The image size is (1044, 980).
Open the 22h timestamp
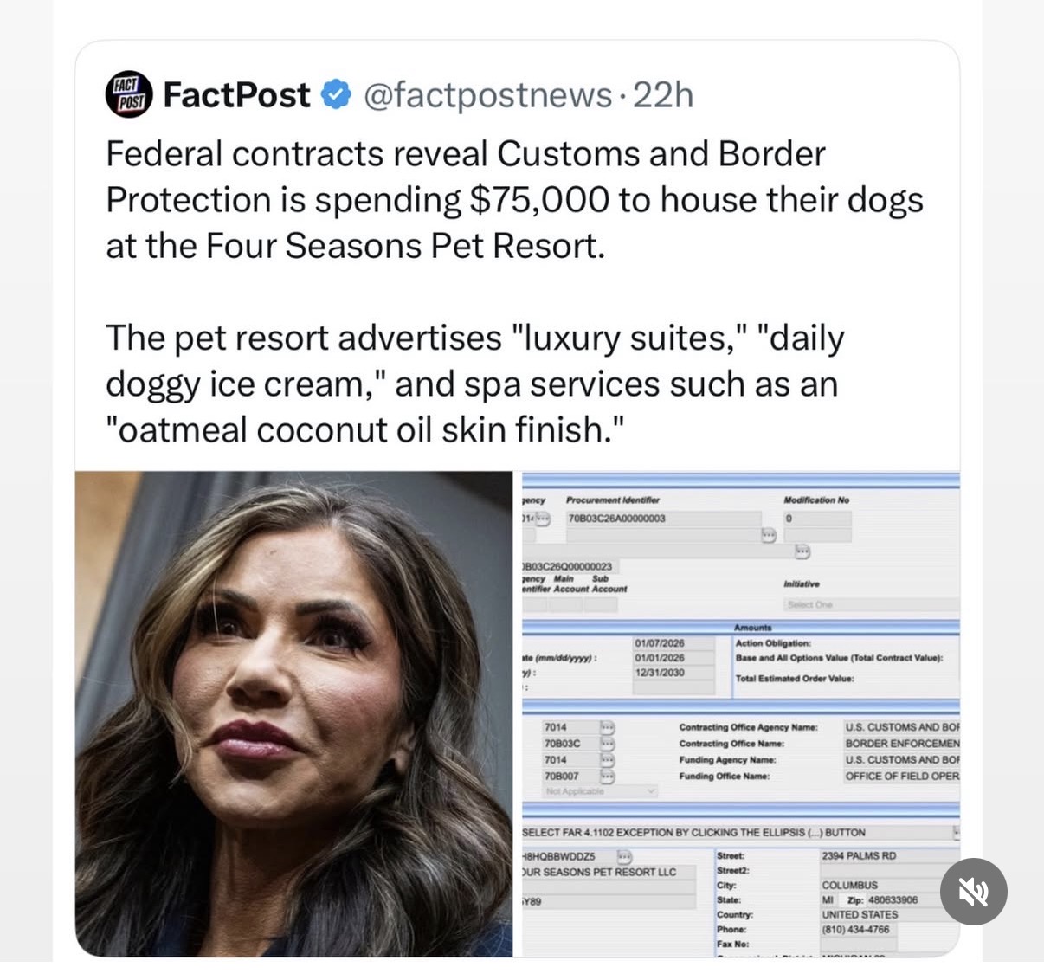pyautogui.click(x=663, y=94)
